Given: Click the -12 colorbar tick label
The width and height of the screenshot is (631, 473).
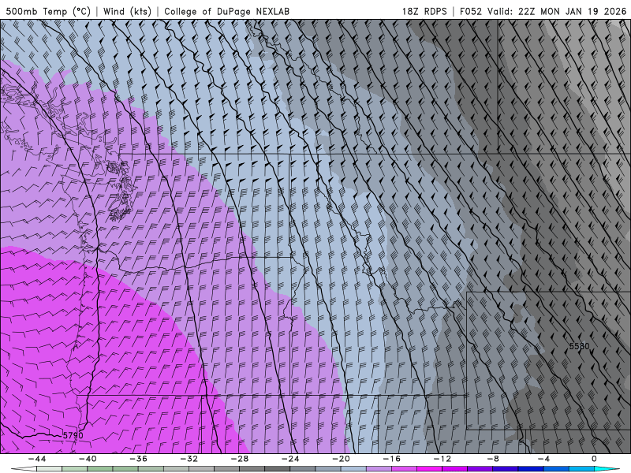Looking at the screenshot, I should [442, 459].
